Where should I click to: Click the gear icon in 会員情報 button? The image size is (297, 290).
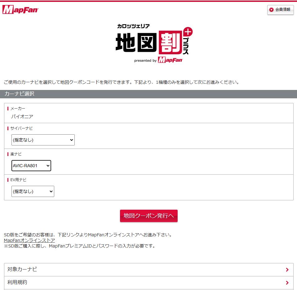click(x=271, y=10)
